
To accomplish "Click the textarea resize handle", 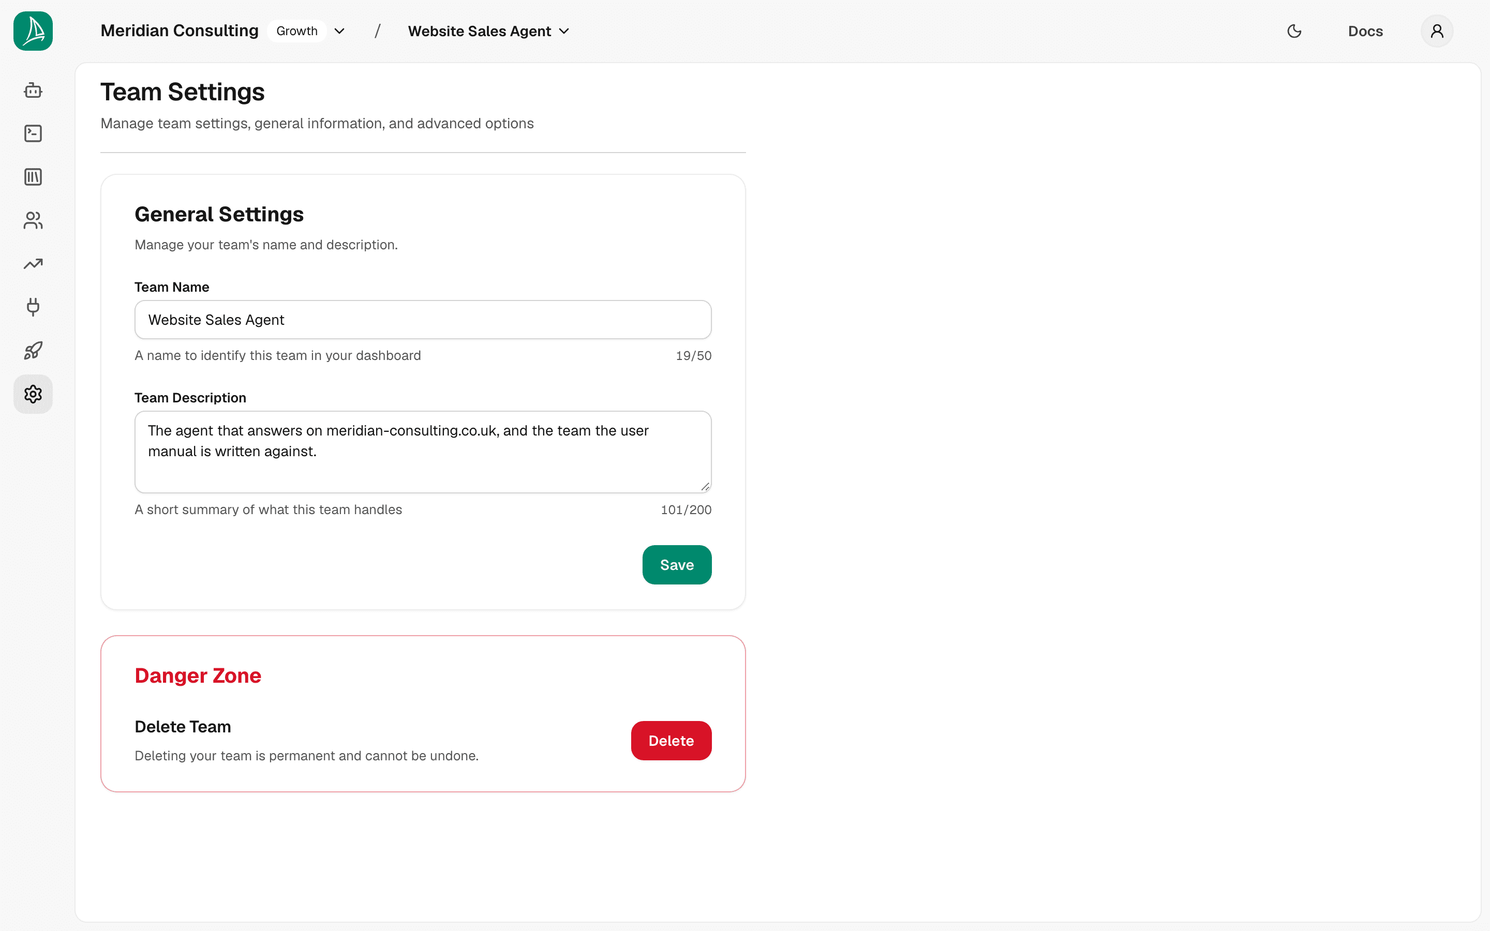I will click(705, 486).
